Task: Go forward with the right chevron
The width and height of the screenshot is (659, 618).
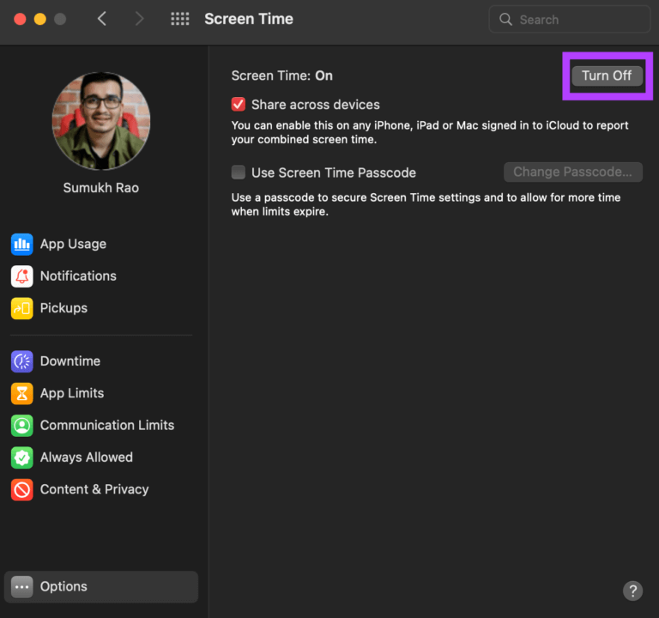Action: pos(139,19)
